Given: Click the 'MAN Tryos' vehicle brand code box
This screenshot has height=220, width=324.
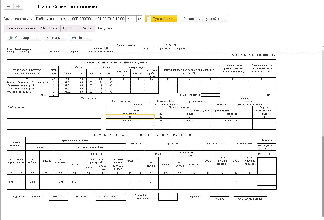Looking at the screenshot, I should coord(58,197).
